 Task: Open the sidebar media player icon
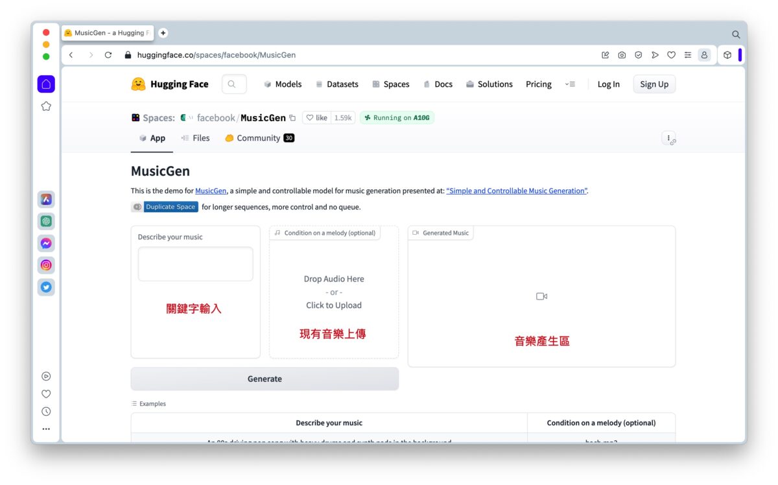[x=46, y=376]
